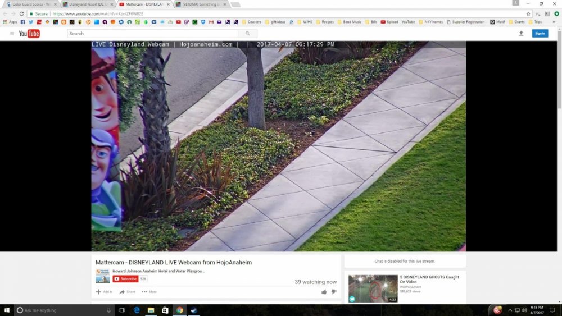The image size is (562, 316).
Task: Open the Facebook bookmark icon
Action: click(x=22, y=22)
